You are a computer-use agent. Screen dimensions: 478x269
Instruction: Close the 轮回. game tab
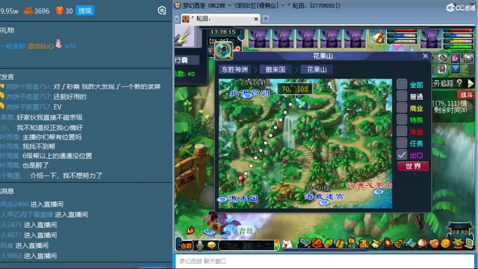pos(256,19)
